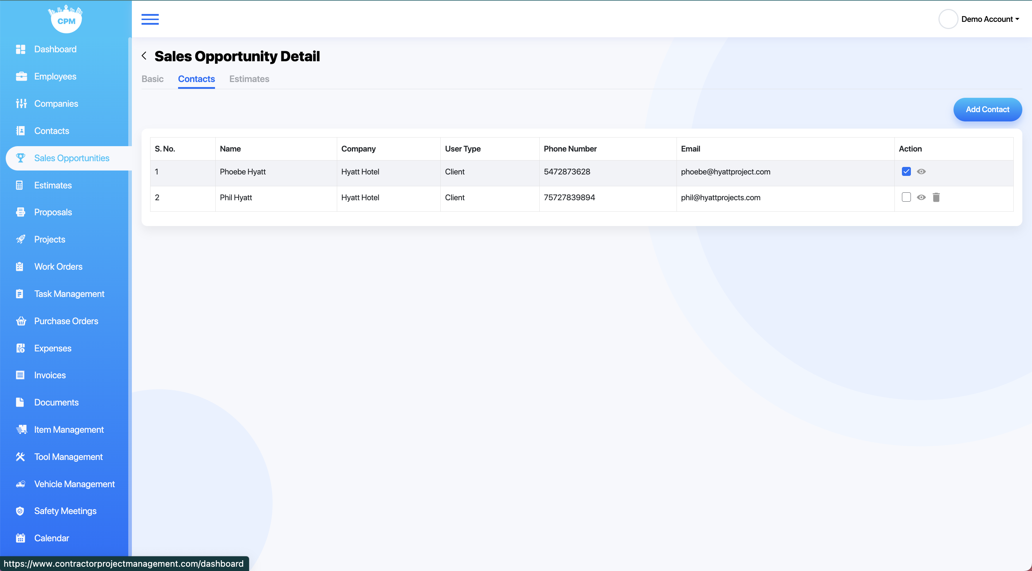Click the Documents file icon
This screenshot has width=1032, height=571.
point(20,402)
